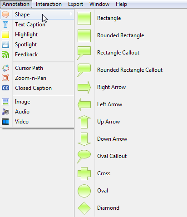Click the Feedback green signal icon
Screen dimensions: 187x217
click(x=5, y=54)
